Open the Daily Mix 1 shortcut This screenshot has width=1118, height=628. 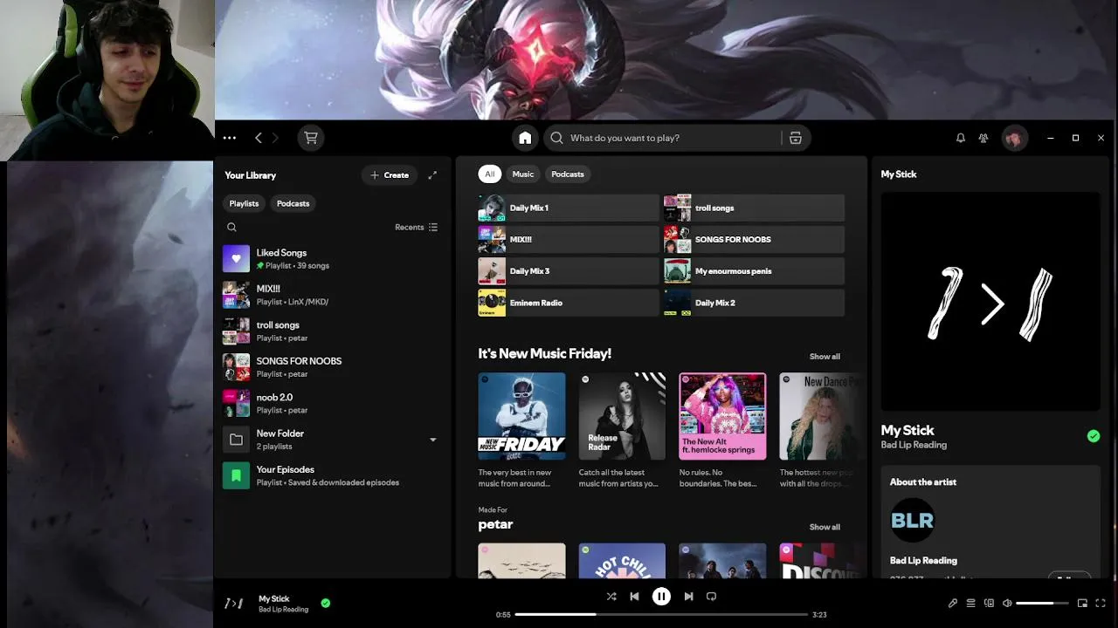tap(568, 208)
